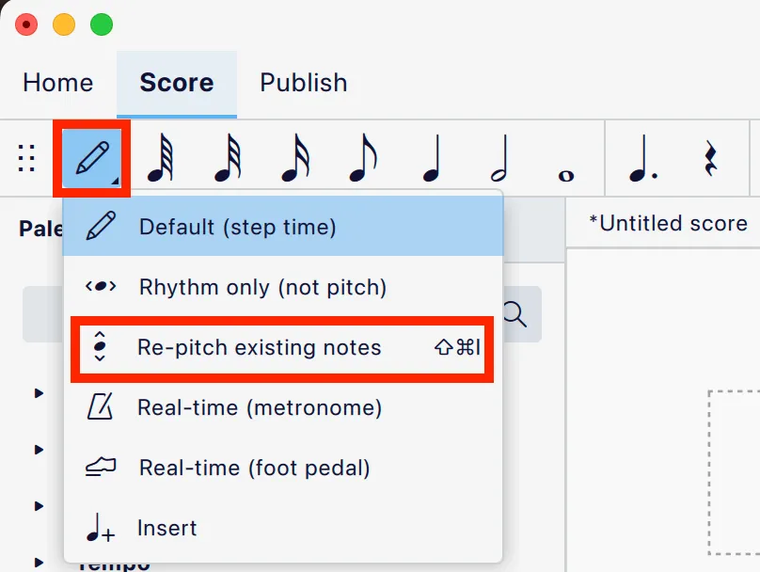The image size is (760, 572).
Task: Activate Insert note input mode
Action: point(166,528)
